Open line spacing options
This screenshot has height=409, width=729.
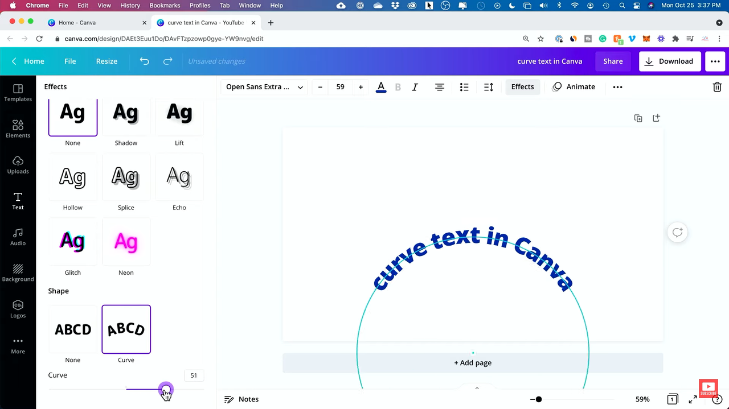tap(489, 87)
